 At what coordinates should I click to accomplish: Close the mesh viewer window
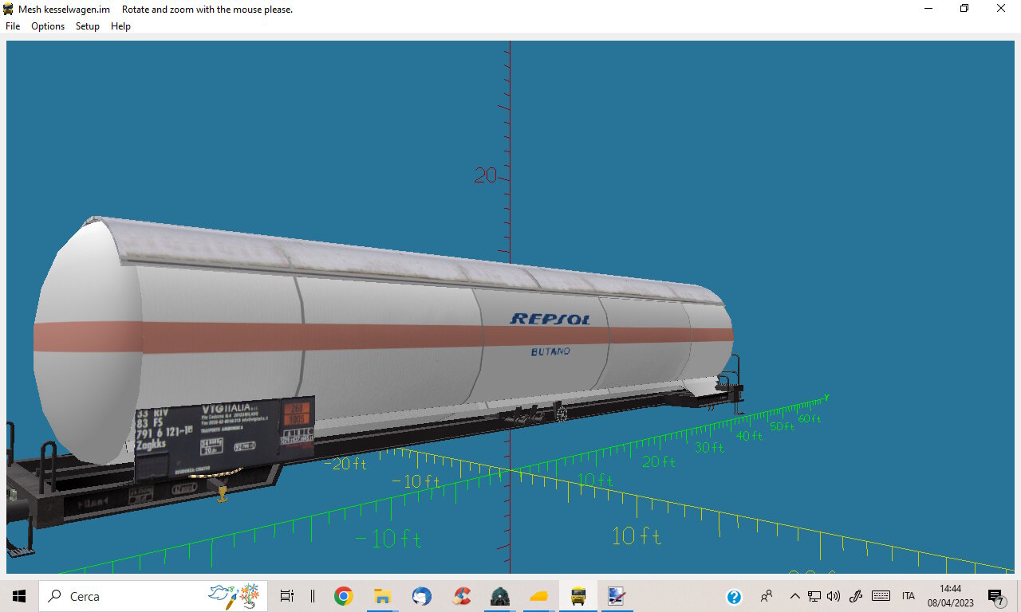pyautogui.click(x=1001, y=9)
